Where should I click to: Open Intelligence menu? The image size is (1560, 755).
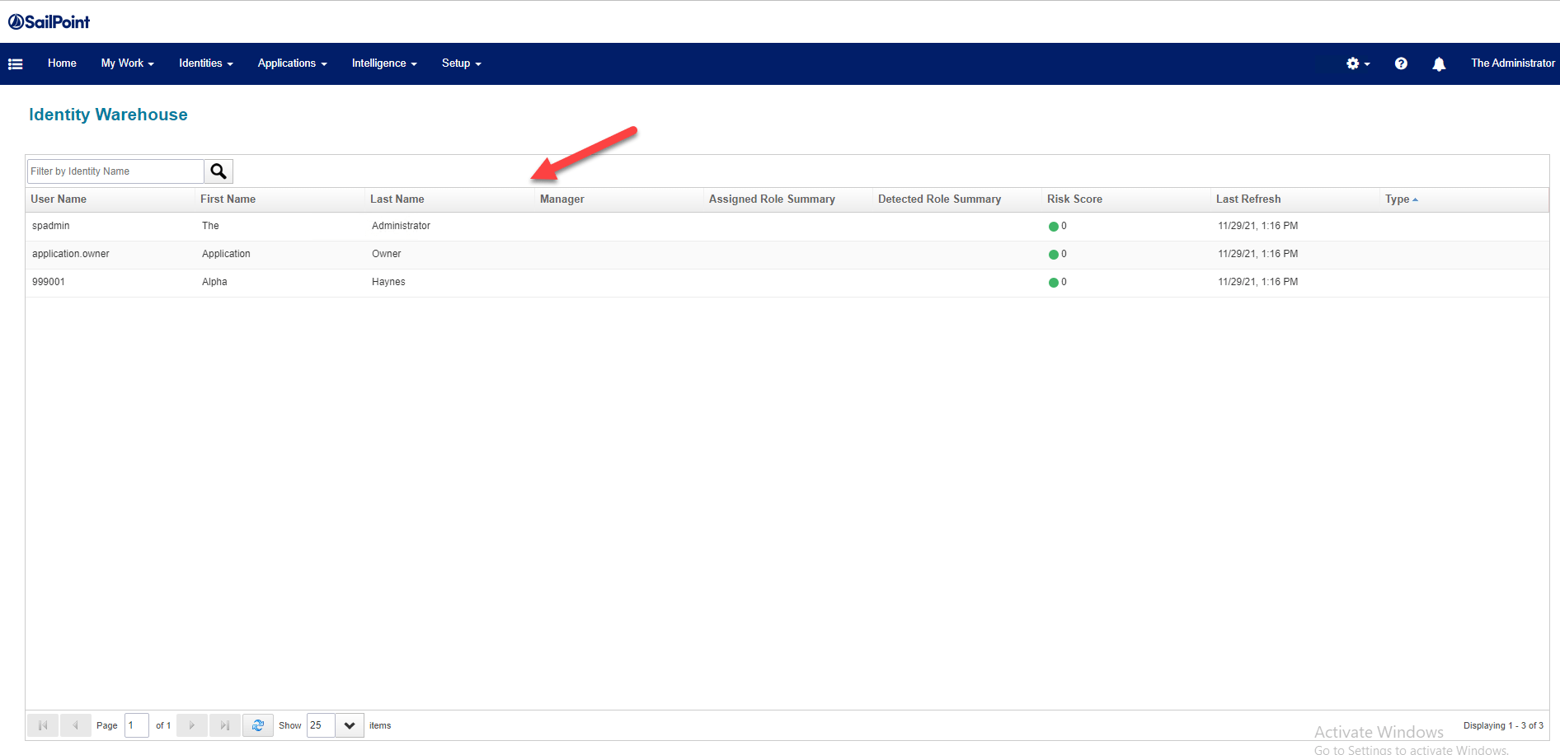pos(384,63)
